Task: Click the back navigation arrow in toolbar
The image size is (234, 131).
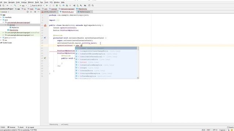Action: [7, 5]
